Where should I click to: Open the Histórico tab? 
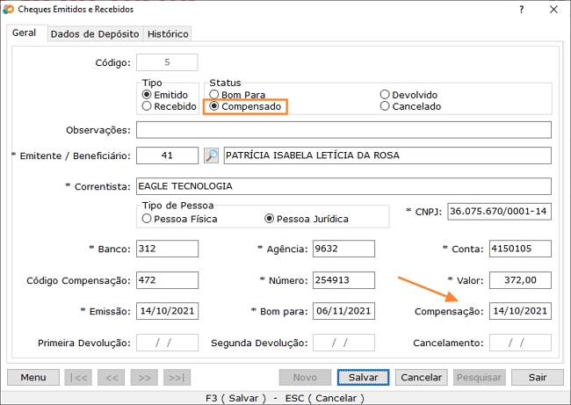point(168,34)
